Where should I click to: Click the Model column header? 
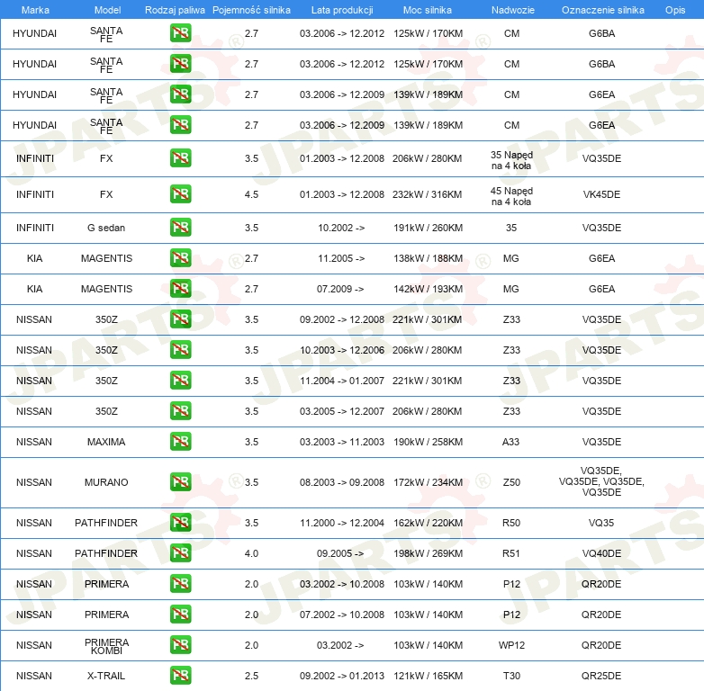(x=107, y=10)
